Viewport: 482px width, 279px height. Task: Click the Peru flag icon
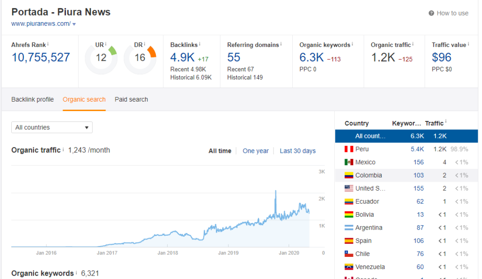pos(349,149)
